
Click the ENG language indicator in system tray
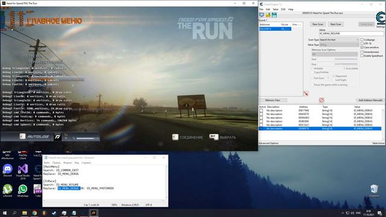pos(358,213)
